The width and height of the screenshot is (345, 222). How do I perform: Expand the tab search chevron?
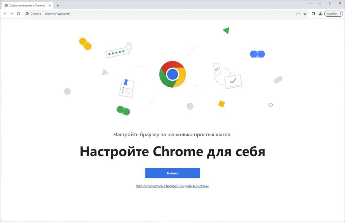click(310, 3)
